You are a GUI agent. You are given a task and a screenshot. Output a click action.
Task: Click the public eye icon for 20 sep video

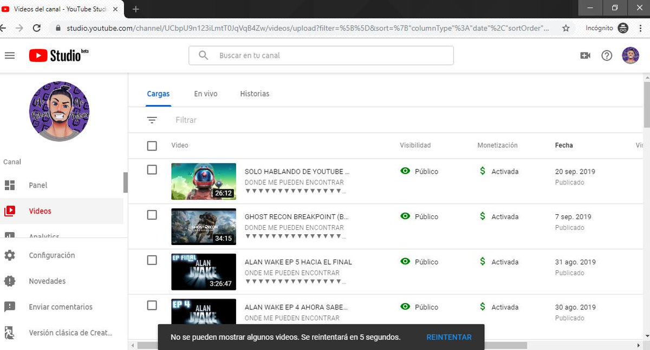click(405, 171)
